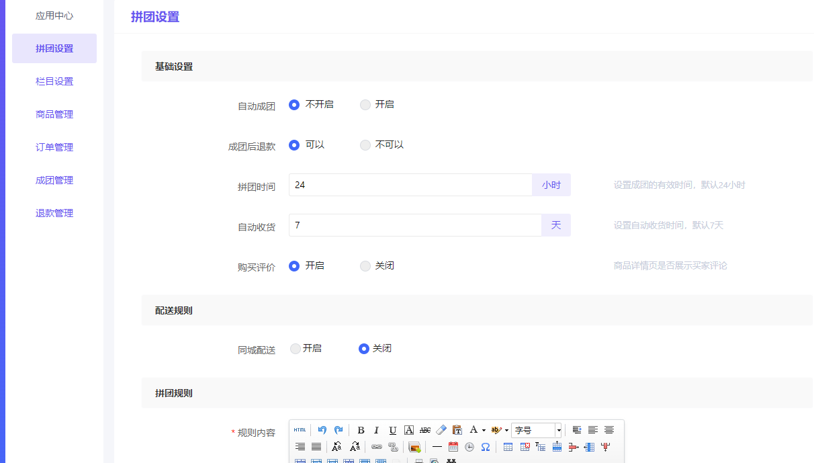Viewport: 814px width, 463px height.
Task: Select 不可以 for 成团后退款
Action: pyautogui.click(x=365, y=145)
